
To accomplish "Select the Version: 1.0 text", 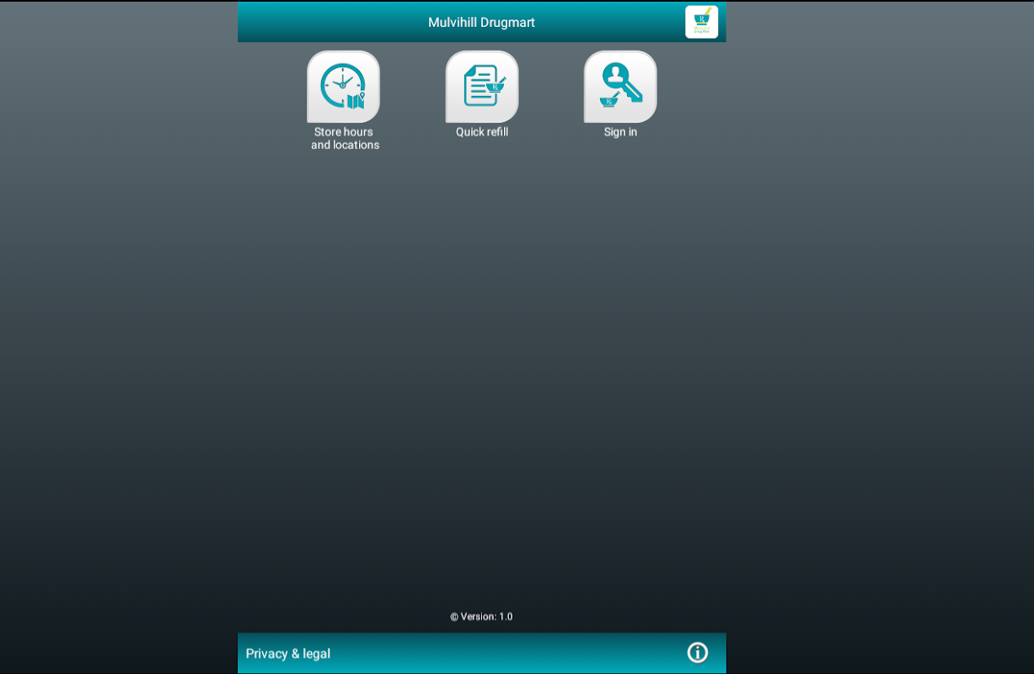I will (481, 617).
